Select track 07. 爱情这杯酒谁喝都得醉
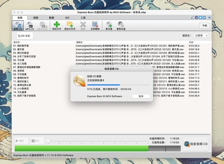224x164 pixels. pyautogui.click(x=27, y=67)
